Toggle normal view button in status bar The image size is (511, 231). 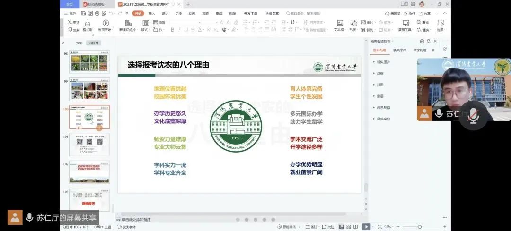[x=341, y=227]
